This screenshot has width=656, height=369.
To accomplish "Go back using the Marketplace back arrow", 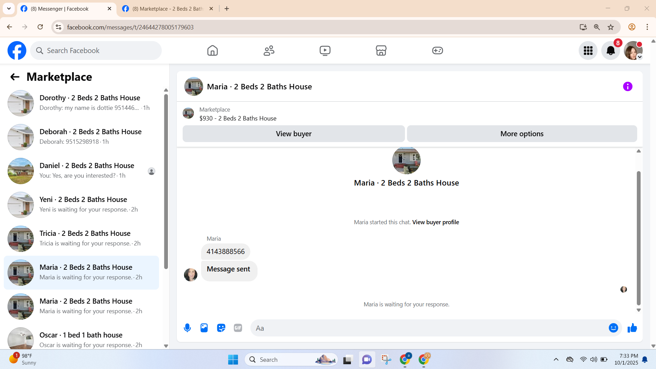I will (15, 77).
